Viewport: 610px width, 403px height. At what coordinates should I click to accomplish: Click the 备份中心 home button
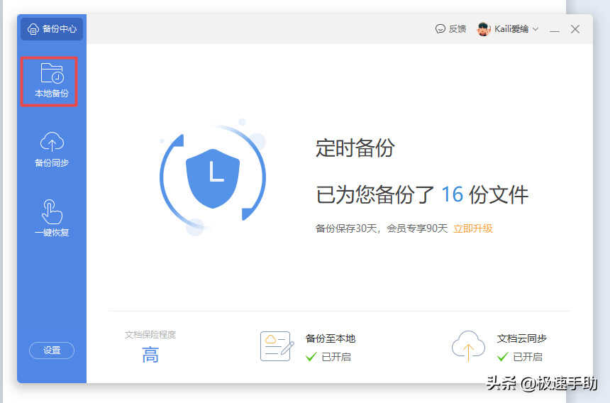[52, 29]
